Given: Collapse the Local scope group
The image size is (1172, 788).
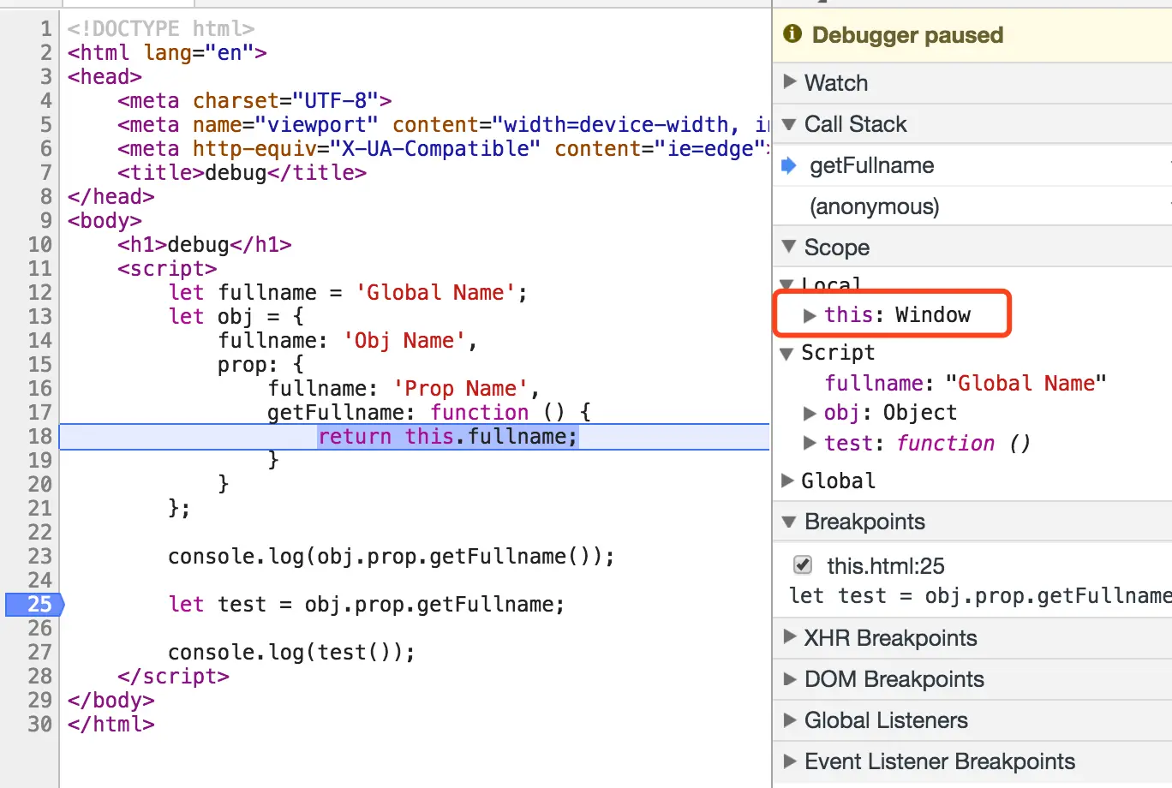Looking at the screenshot, I should [786, 284].
